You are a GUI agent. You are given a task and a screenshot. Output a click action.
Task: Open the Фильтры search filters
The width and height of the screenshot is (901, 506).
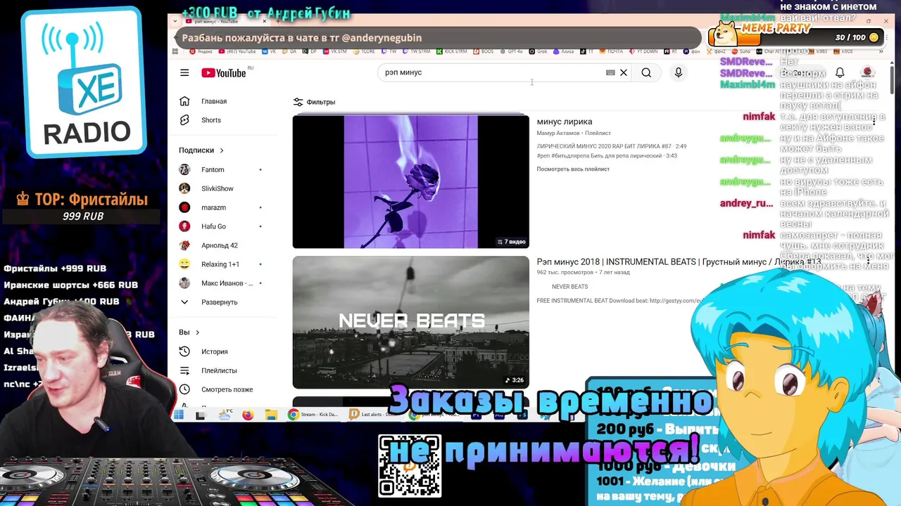click(315, 102)
